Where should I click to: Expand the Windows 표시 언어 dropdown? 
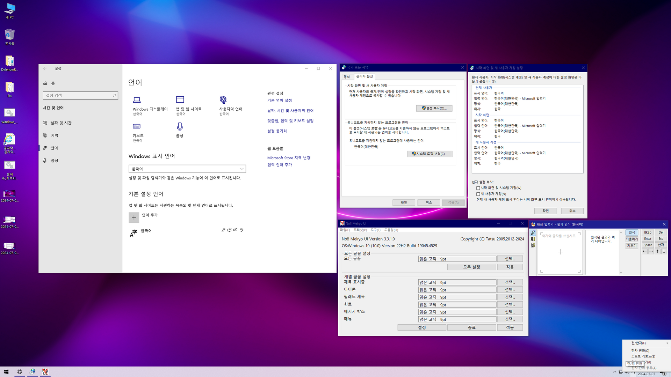187,169
